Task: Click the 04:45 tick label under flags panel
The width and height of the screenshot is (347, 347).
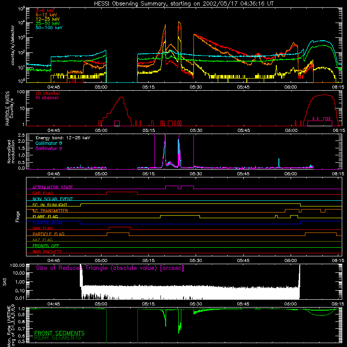Action: [53, 261]
